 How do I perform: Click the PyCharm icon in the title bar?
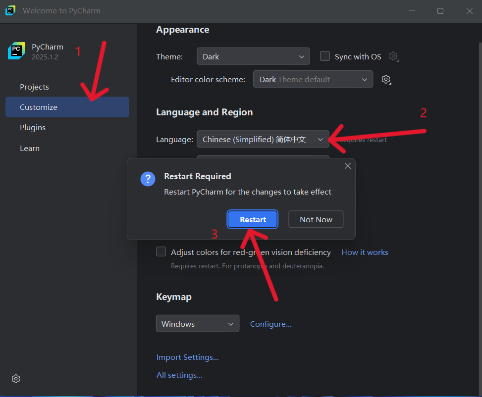10,11
